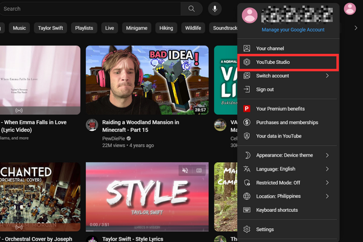The image size is (363, 242).
Task: Click the search magnifier button
Action: tap(191, 9)
